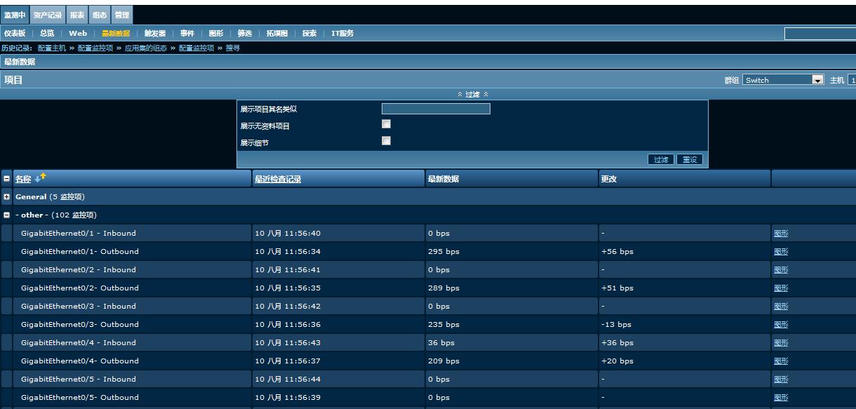The image size is (856, 409).
Task: Click the 重设 reset button
Action: click(690, 159)
